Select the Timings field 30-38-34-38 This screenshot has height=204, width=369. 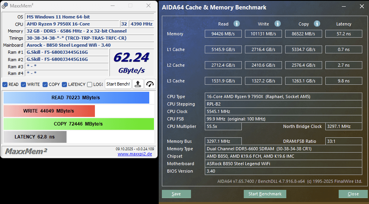pyautogui.click(x=89, y=38)
